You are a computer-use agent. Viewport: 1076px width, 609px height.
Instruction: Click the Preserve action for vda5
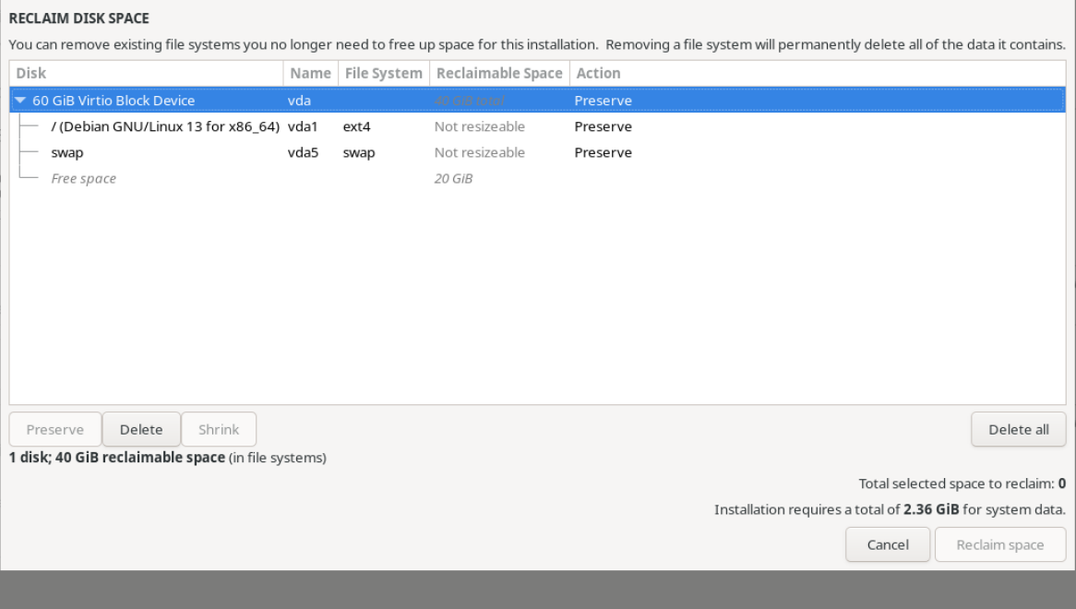[604, 152]
